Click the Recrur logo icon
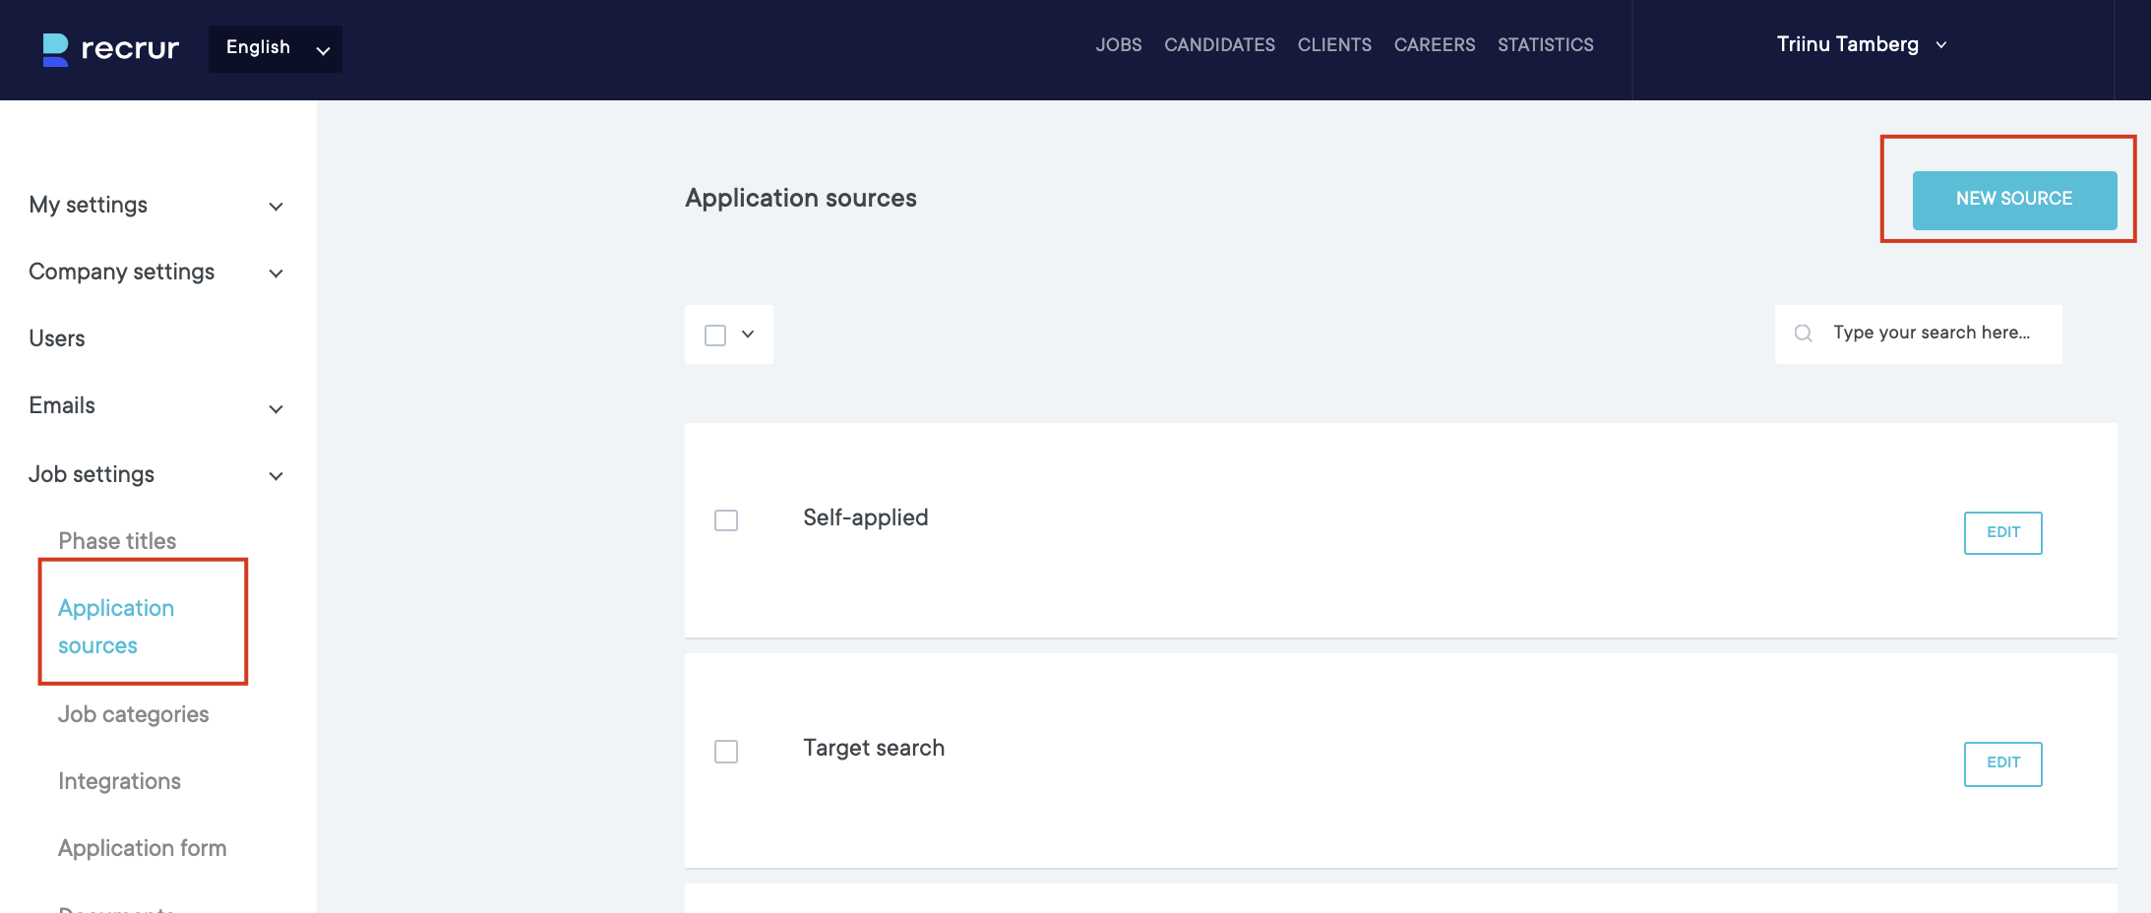The height and width of the screenshot is (913, 2151). pyautogui.click(x=55, y=49)
